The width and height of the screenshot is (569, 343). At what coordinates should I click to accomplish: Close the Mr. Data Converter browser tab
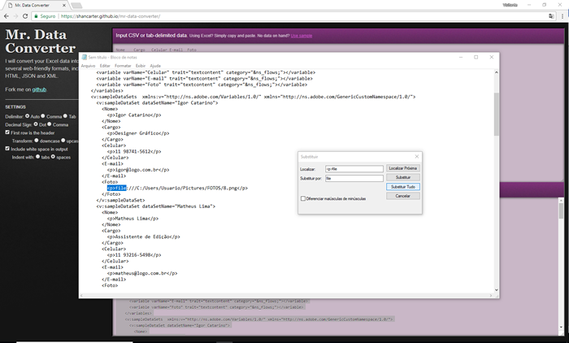click(x=64, y=6)
